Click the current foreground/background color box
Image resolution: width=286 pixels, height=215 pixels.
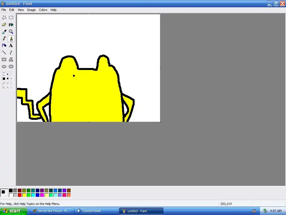[x=4, y=193]
